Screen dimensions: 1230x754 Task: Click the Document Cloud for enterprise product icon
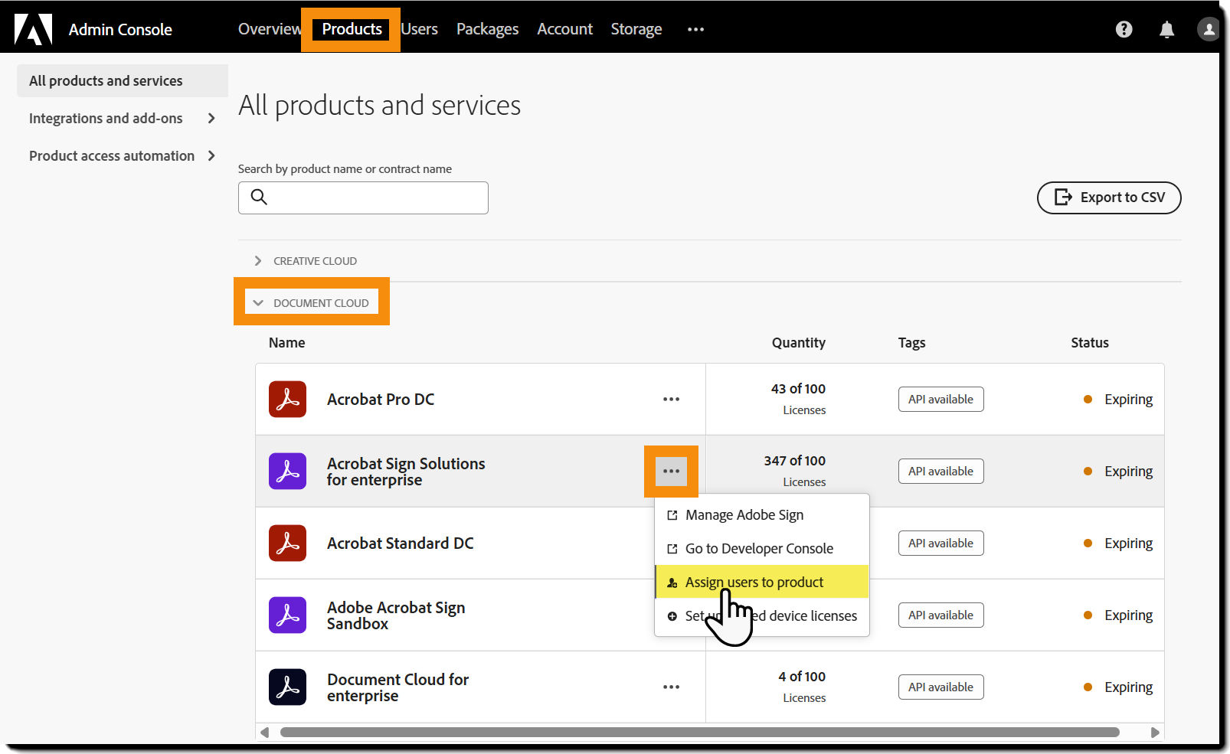click(x=287, y=687)
